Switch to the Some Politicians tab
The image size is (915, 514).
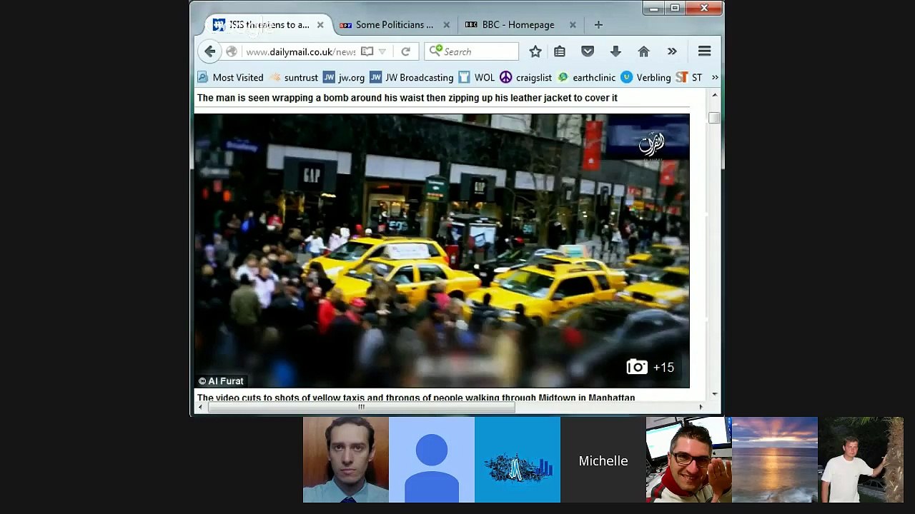tap(394, 24)
